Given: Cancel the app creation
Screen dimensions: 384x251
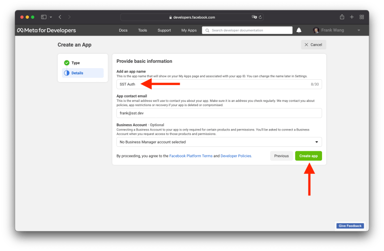Looking at the screenshot, I should [313, 45].
